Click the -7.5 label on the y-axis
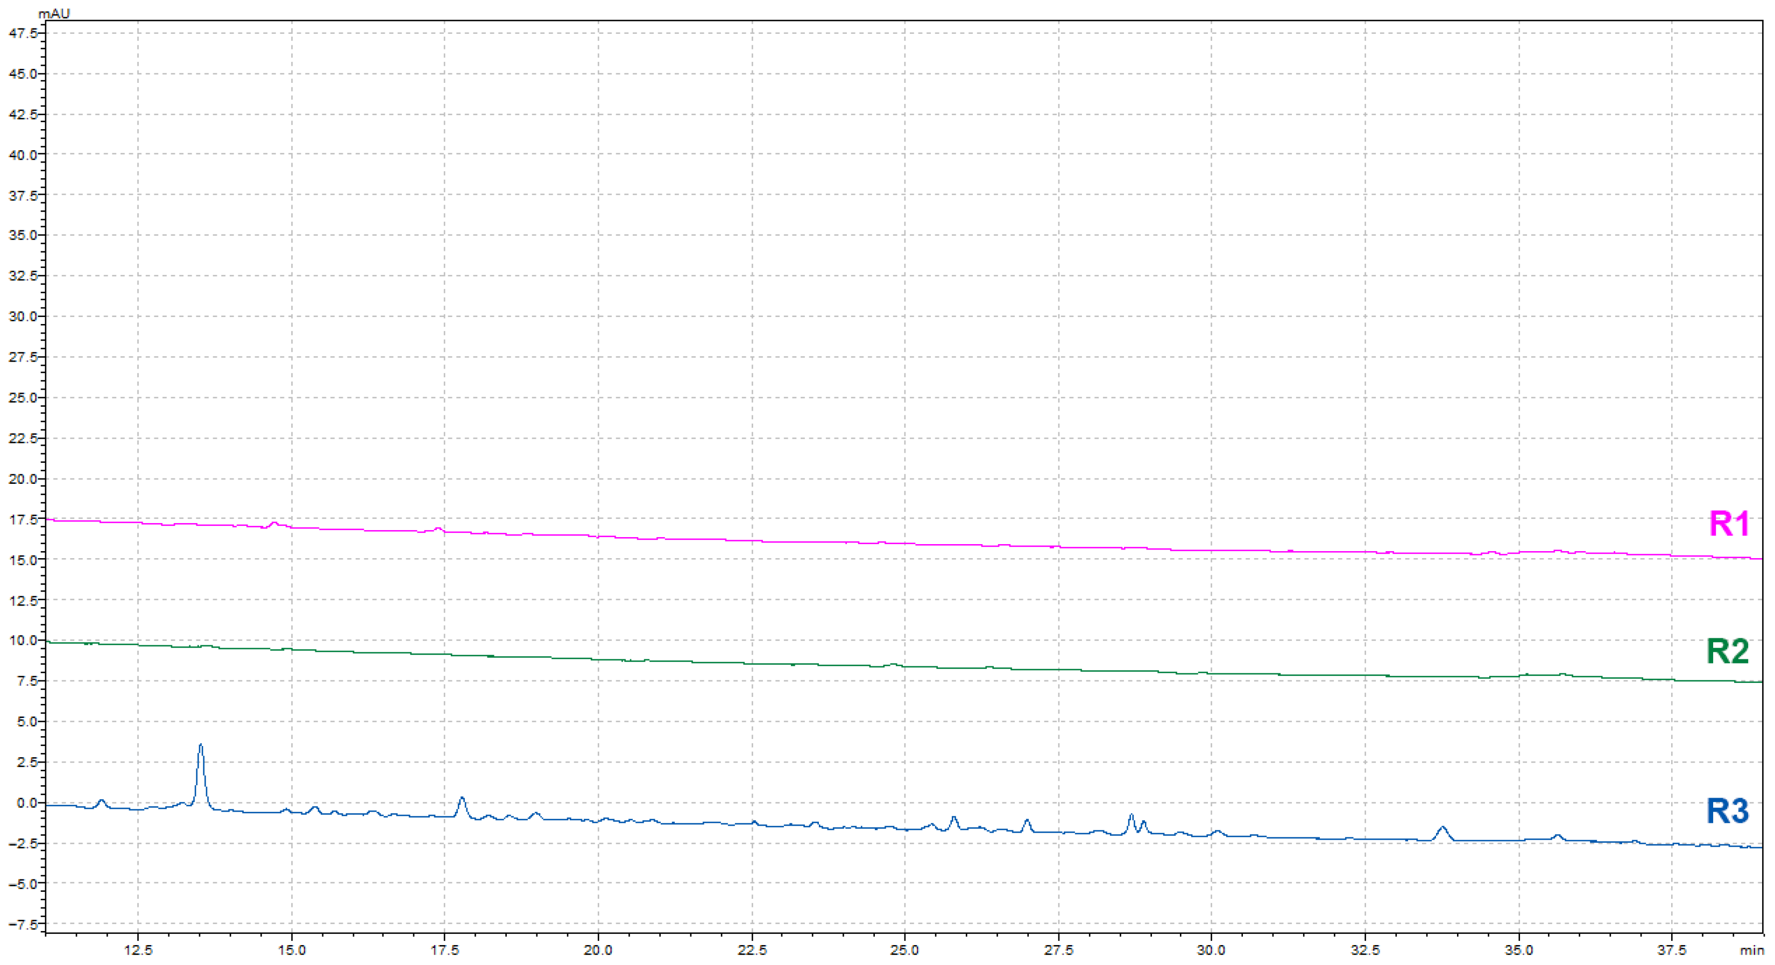This screenshot has width=1775, height=965. 23,924
